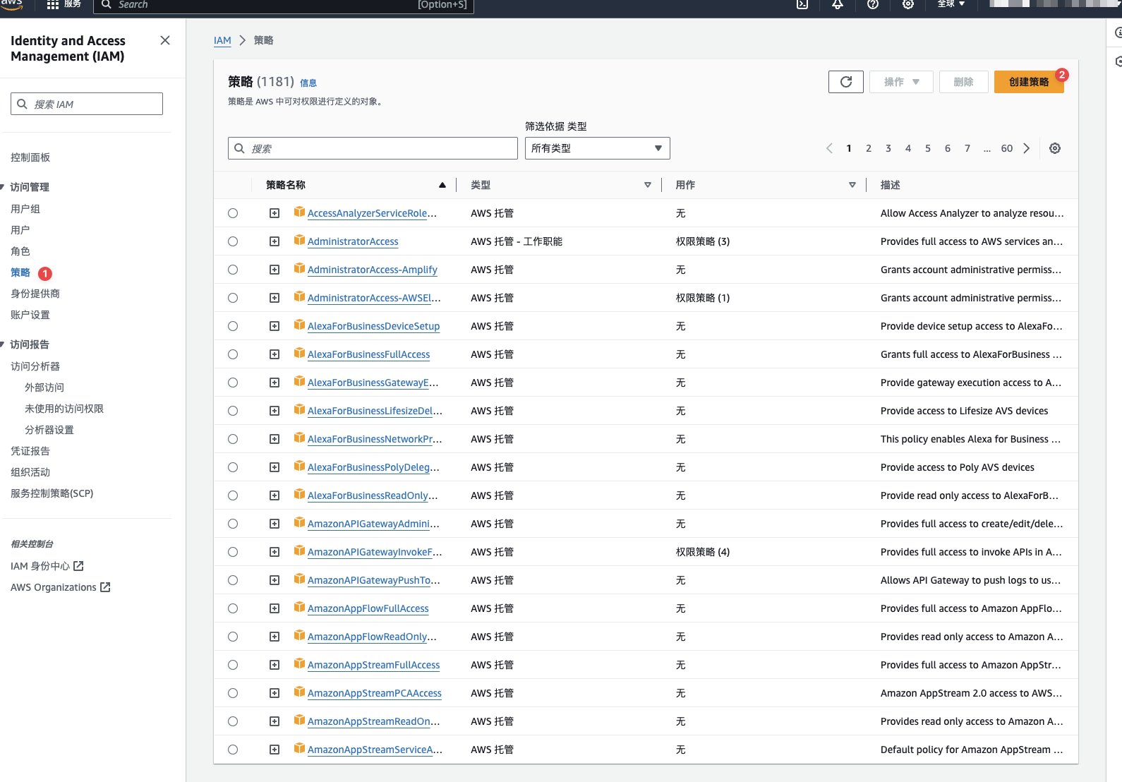Click the 信息 info link
Viewport: 1122px width, 782px height.
point(308,83)
